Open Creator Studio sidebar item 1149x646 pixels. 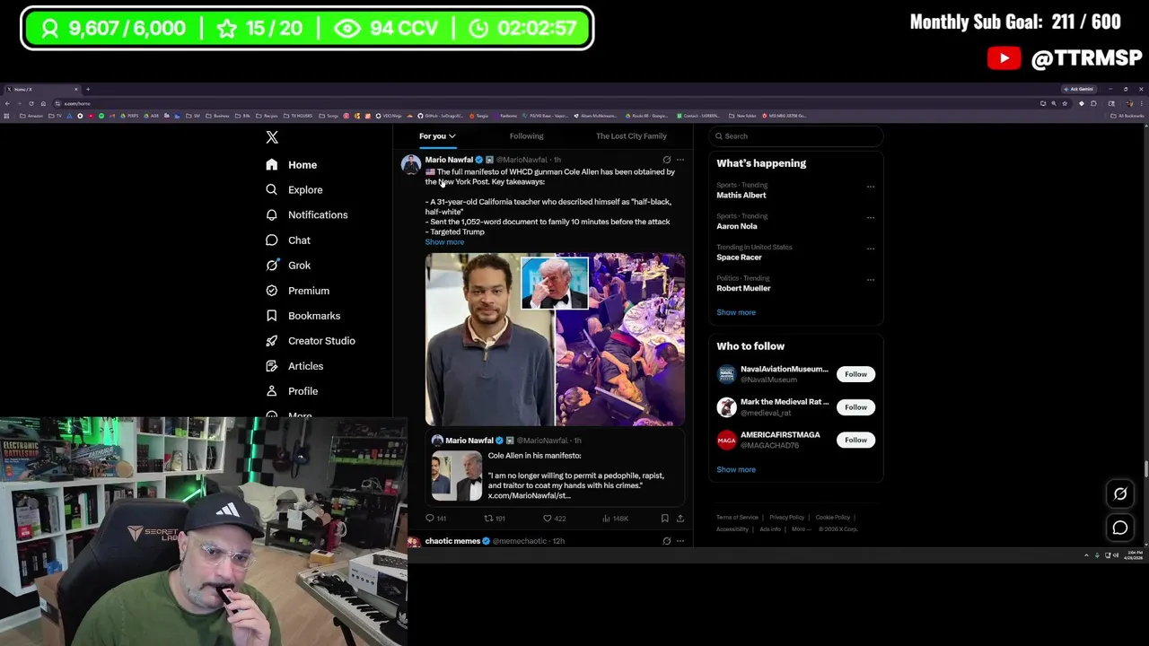(311, 341)
